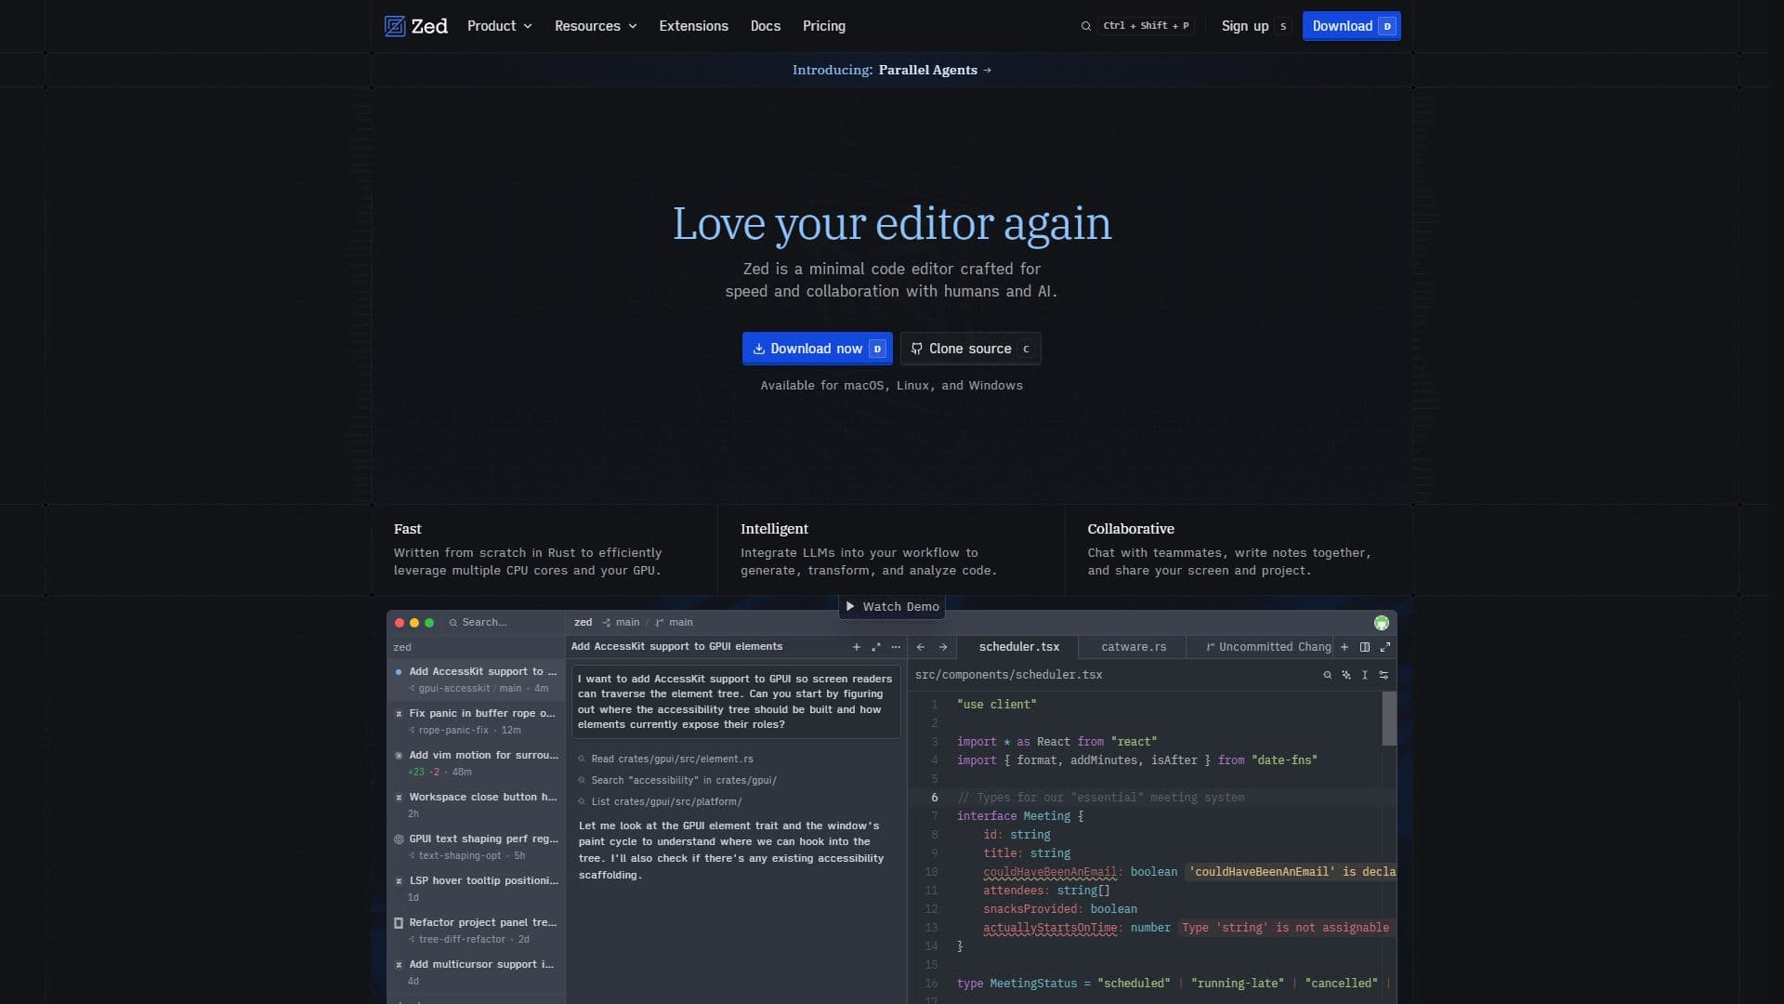
Task: Click the GitHub icon in the Clone source button
Action: coord(916,349)
